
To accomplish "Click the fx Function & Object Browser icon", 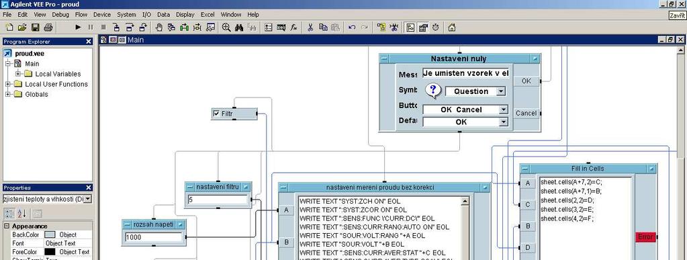I will click(x=294, y=28).
